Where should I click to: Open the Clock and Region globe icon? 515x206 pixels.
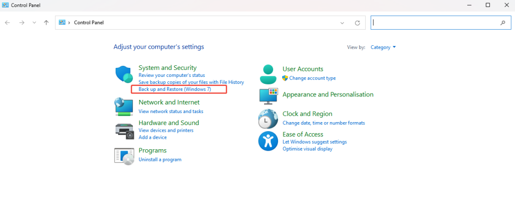(268, 119)
